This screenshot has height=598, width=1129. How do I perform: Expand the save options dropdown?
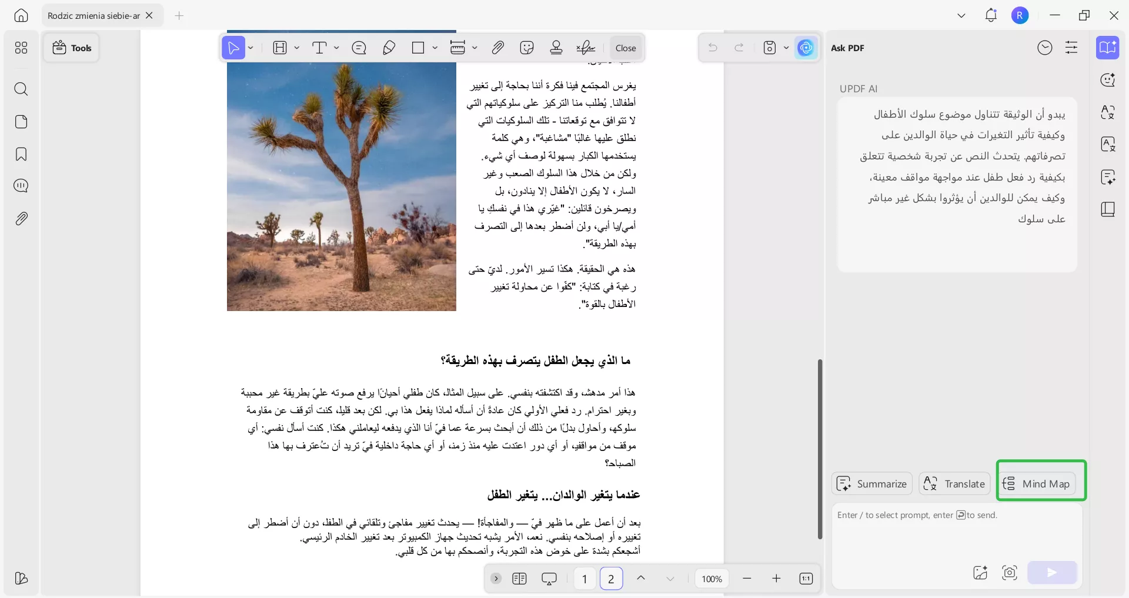(x=787, y=48)
